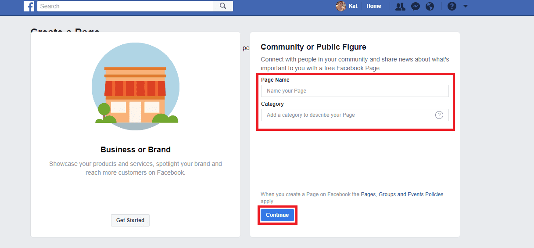Open the Notifications globe icon
Screen dimensions: 534x248
(430, 6)
